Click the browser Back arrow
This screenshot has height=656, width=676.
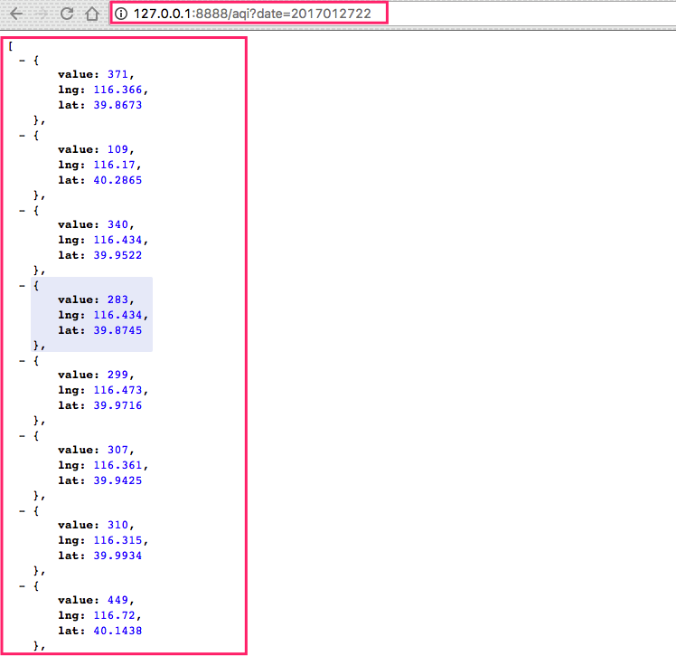click(x=16, y=14)
